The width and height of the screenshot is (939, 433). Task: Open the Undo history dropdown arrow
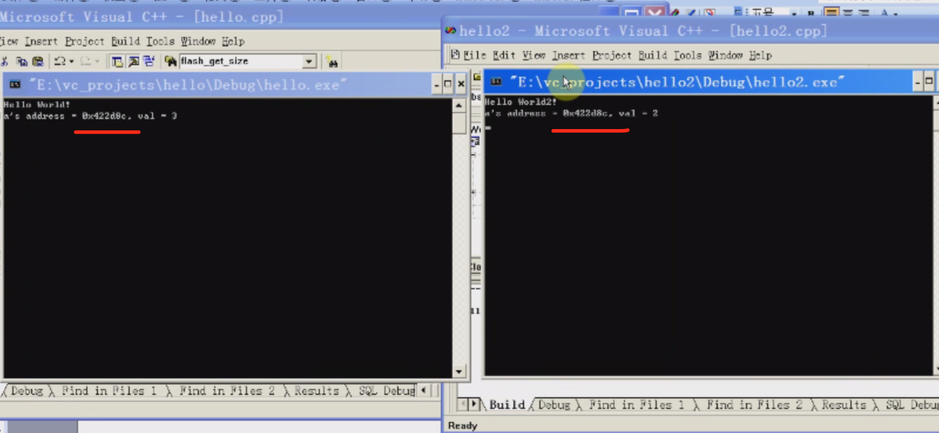pos(72,61)
